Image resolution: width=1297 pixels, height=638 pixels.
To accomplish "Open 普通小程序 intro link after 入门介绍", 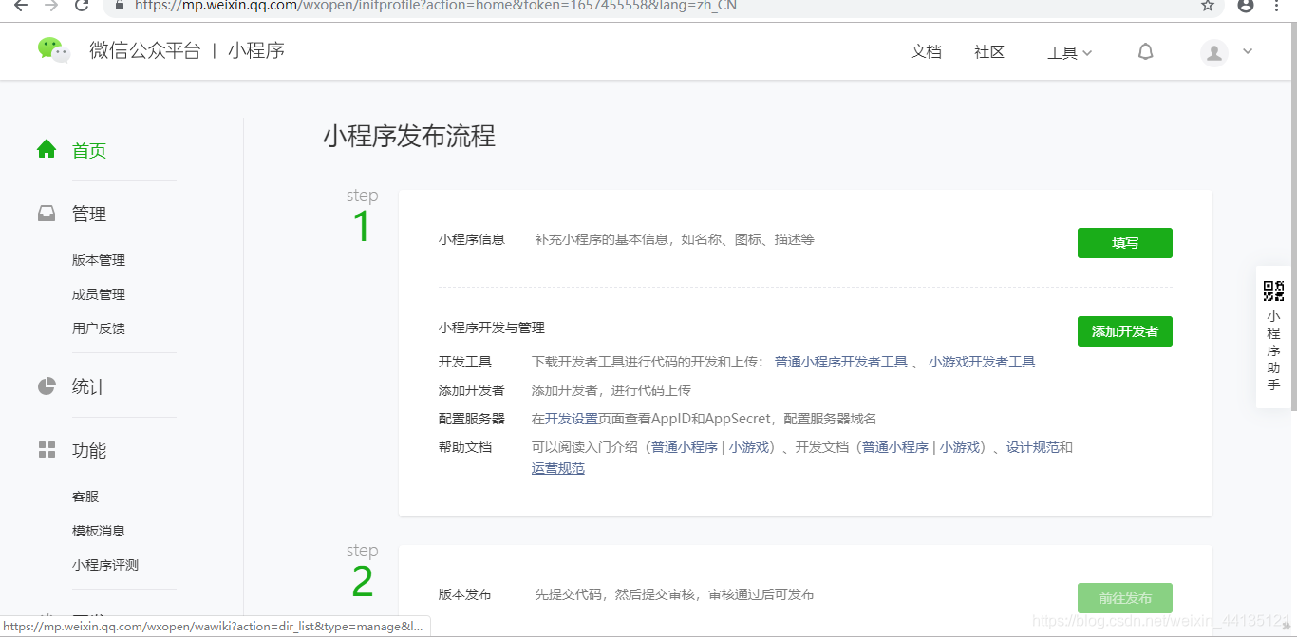I will pyautogui.click(x=685, y=447).
